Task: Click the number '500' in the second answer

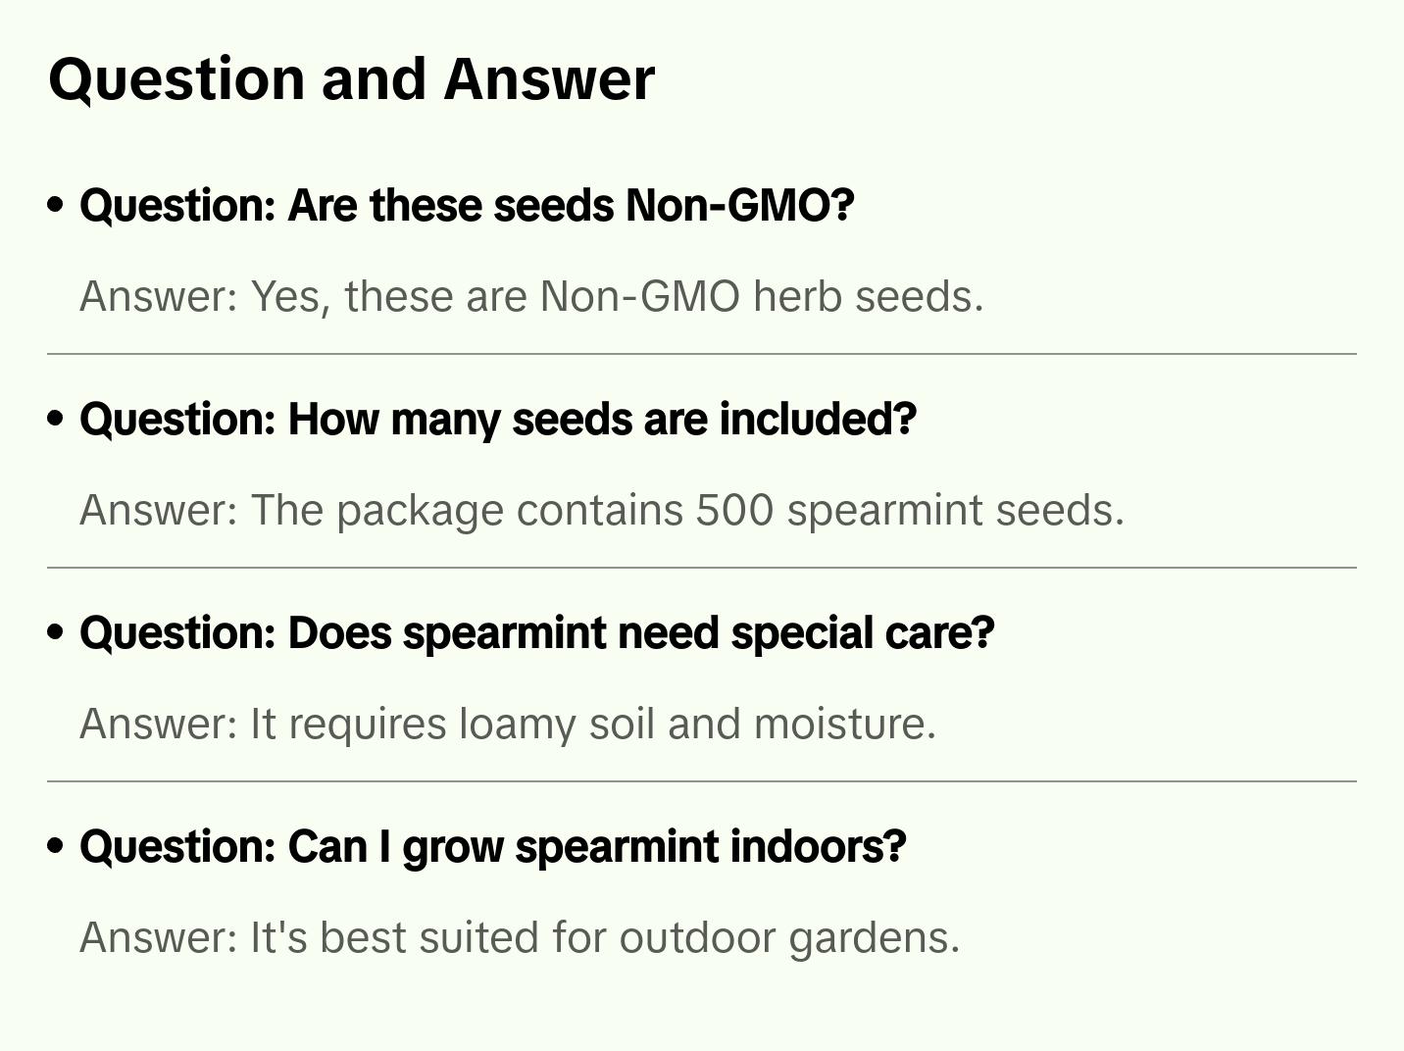Action: 734,510
